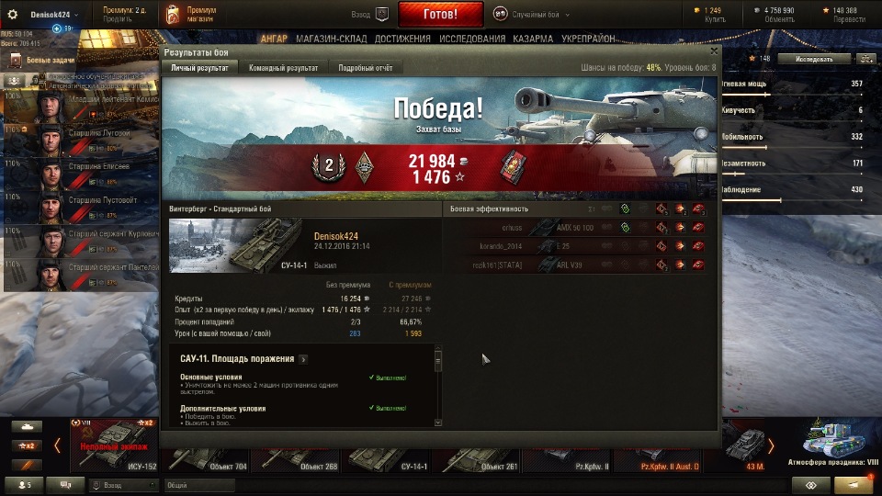Show previous tanks in carousel arrow

tap(57, 446)
